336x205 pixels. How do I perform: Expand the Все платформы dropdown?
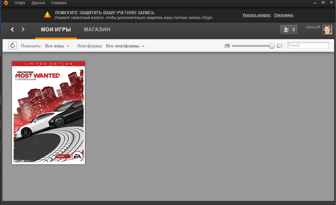[125, 46]
